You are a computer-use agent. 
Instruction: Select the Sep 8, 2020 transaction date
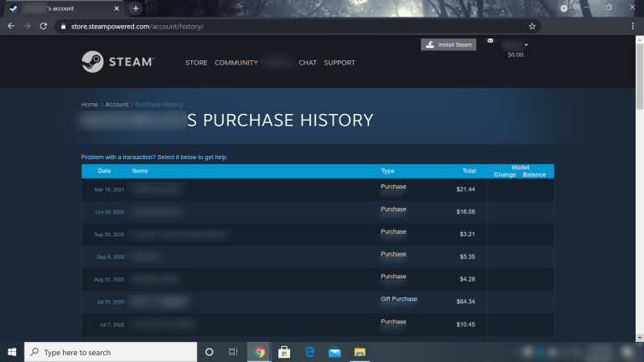click(x=110, y=257)
